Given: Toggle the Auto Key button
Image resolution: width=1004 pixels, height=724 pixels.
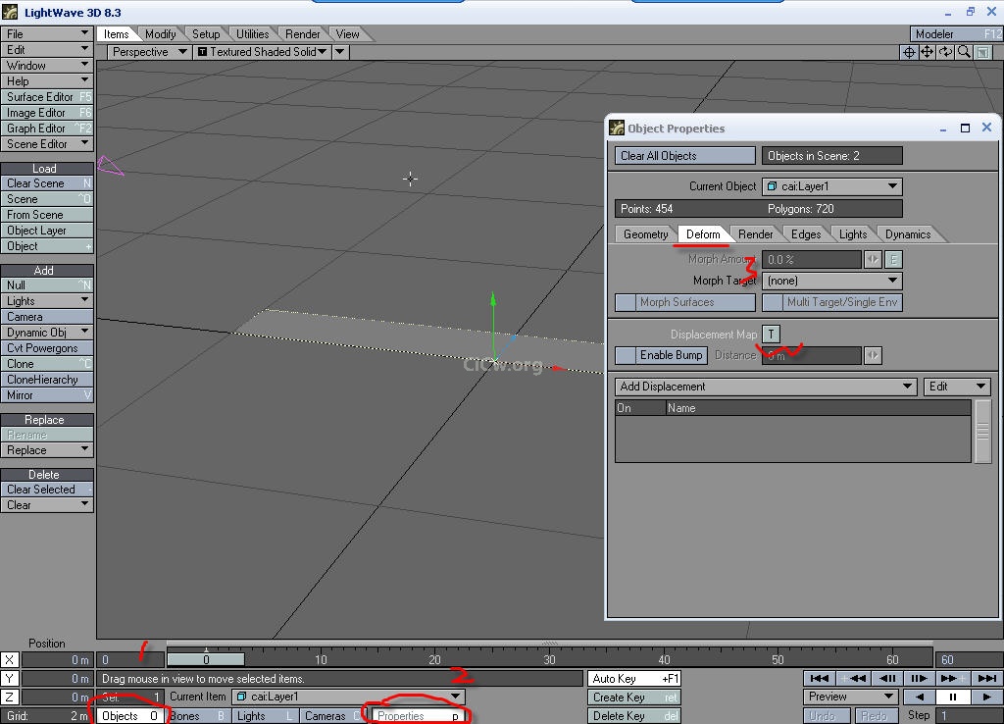Looking at the screenshot, I should [x=634, y=678].
